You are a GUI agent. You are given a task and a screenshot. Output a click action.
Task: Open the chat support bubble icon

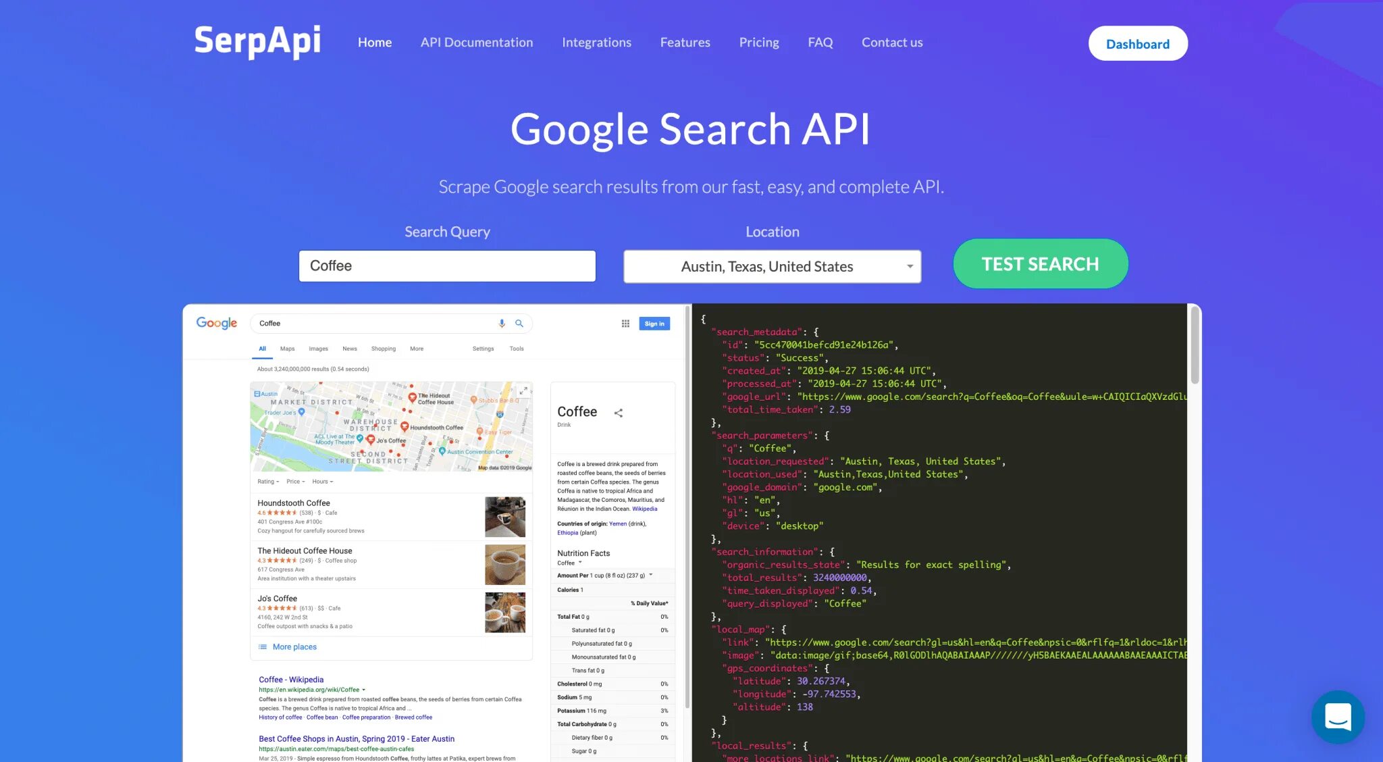pos(1337,717)
